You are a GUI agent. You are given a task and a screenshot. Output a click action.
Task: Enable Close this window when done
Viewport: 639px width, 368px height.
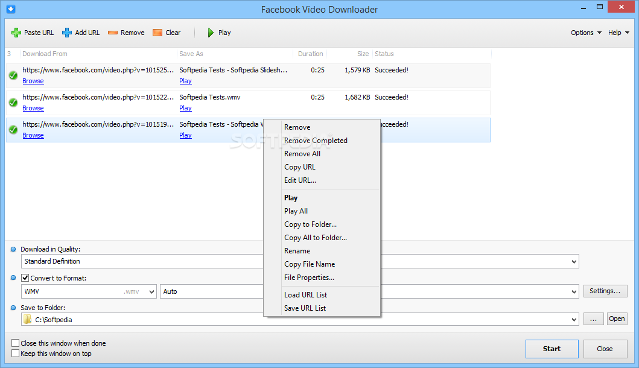coord(16,343)
